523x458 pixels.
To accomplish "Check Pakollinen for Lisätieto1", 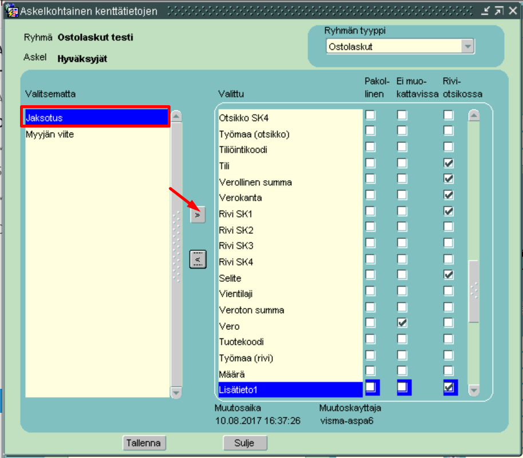I will (x=371, y=387).
